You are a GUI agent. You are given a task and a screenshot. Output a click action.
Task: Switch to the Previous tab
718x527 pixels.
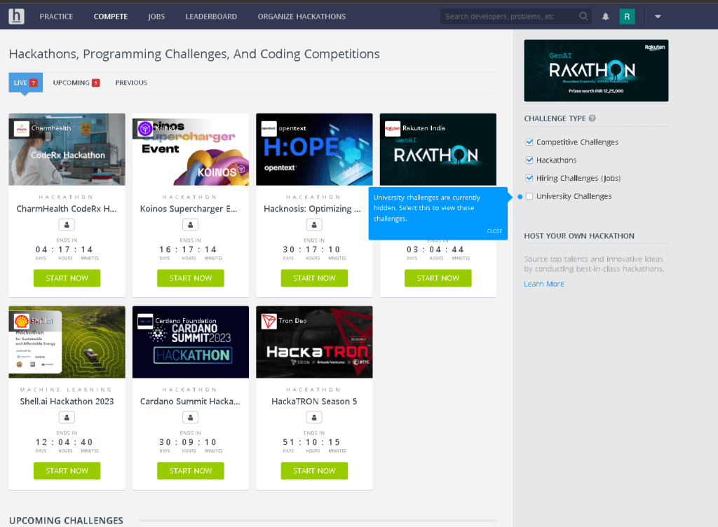click(x=131, y=83)
